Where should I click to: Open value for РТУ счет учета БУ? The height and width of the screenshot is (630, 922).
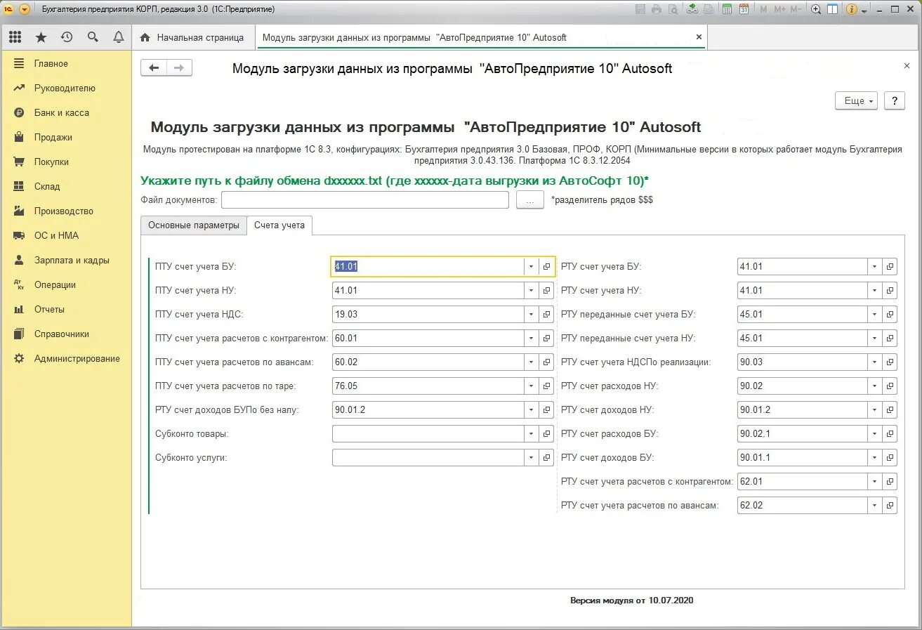[890, 267]
